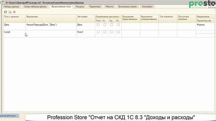This screenshot has height=121, width=216.
Task: Toggle Уп... checkbox in Поле1 row
Action: pyautogui.click(x=118, y=32)
